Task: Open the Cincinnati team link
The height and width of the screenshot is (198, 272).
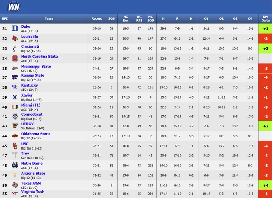Action: pos(30,46)
